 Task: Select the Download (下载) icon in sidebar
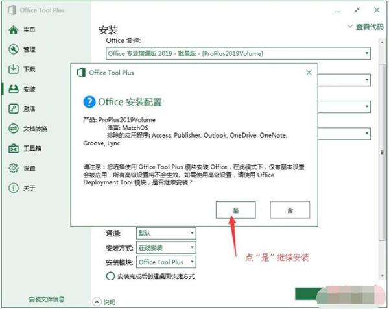tap(13, 69)
